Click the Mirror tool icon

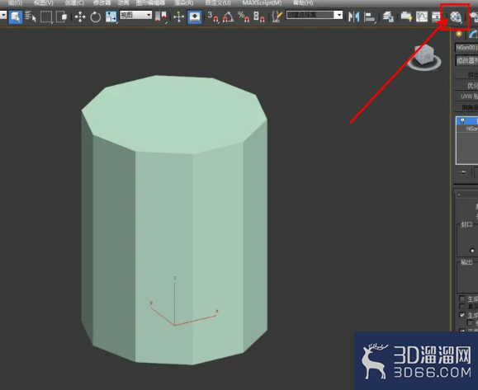(x=354, y=16)
